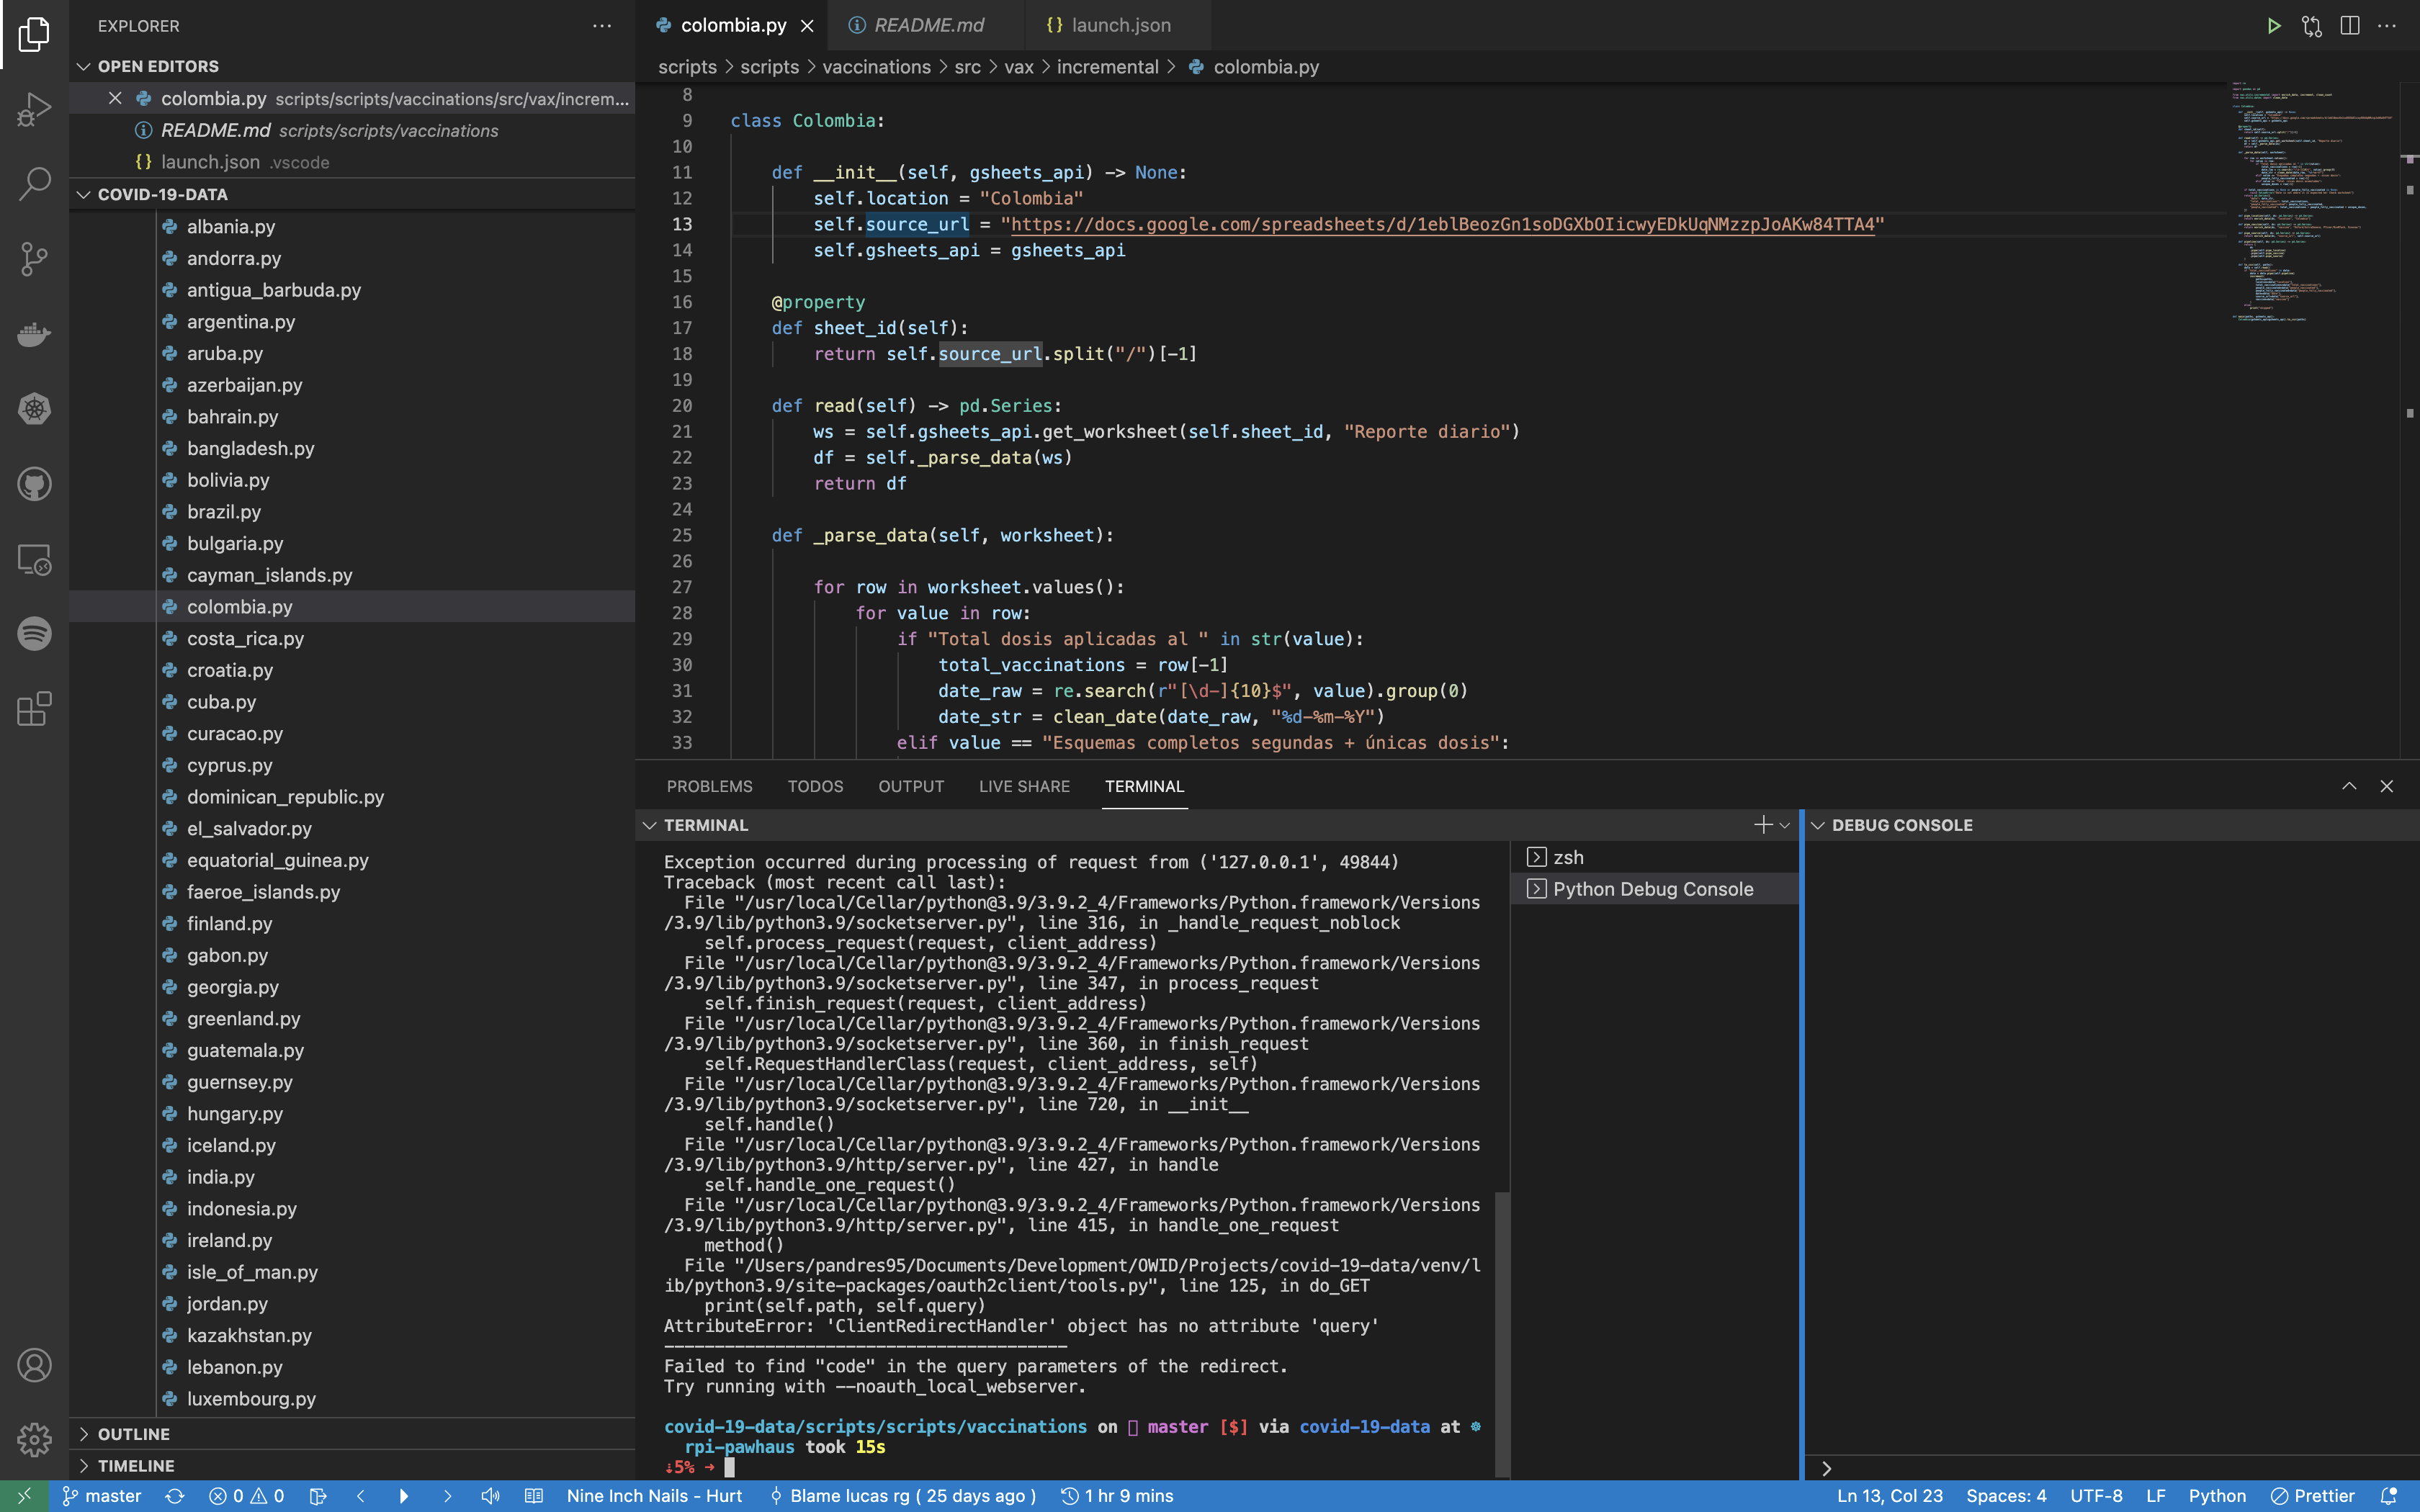The width and height of the screenshot is (2420, 1512).
Task: Open the Source Control view
Action: (x=34, y=259)
